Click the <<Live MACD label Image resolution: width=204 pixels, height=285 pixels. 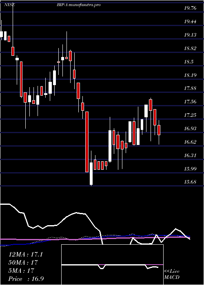[x=172, y=274]
